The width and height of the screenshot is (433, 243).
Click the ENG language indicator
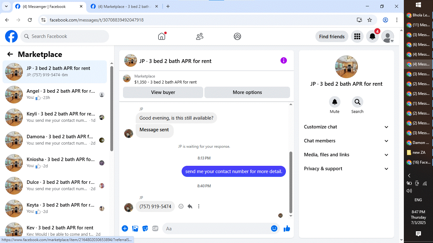418,200
